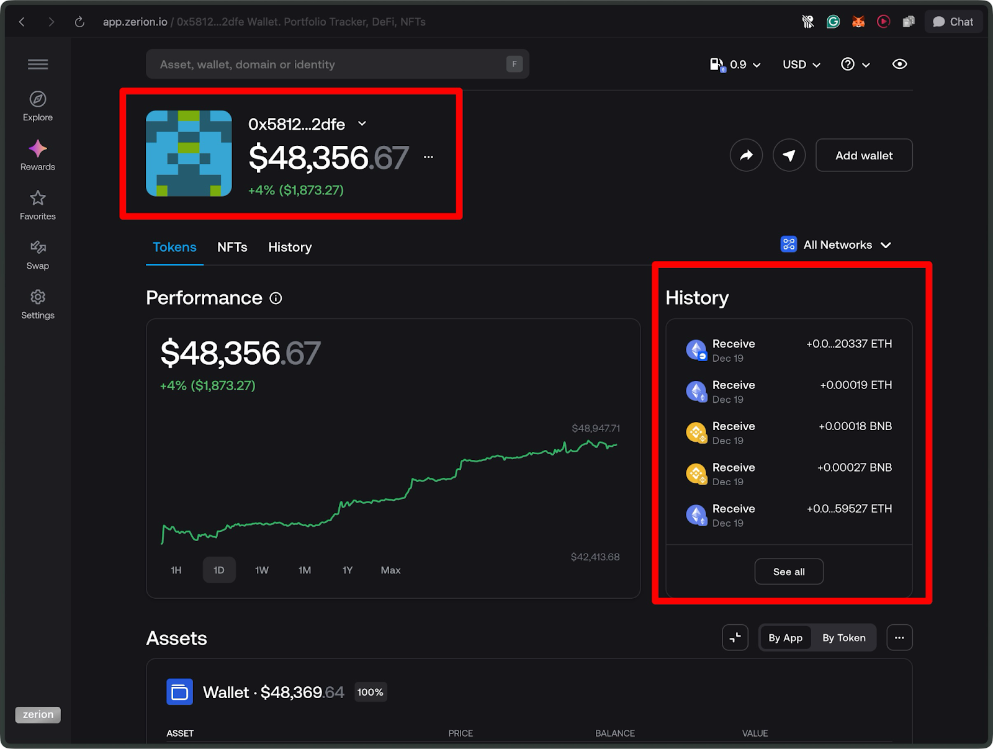Switch to the NFTs tab
The image size is (993, 749).
(232, 247)
